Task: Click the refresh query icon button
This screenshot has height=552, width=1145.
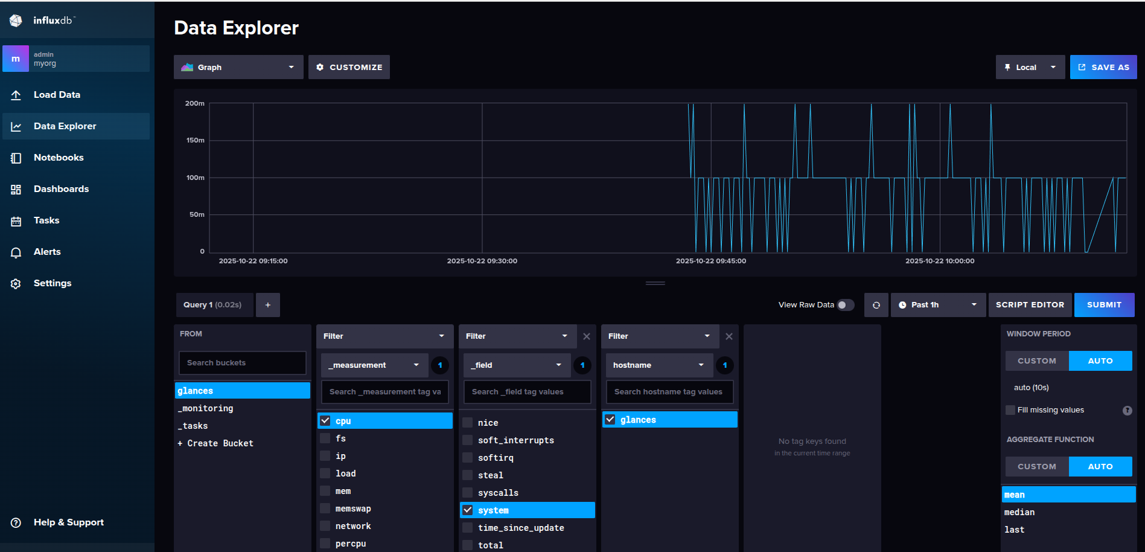Action: [x=876, y=305]
